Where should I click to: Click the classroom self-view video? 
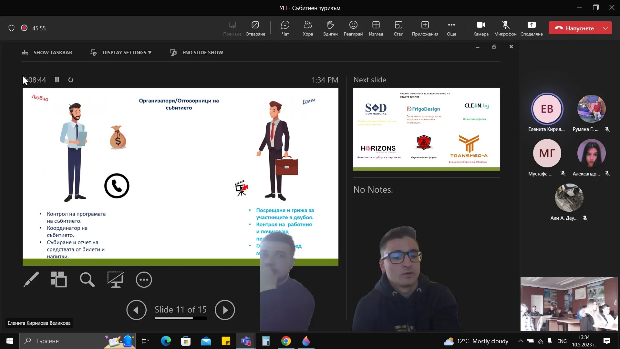coord(569,304)
